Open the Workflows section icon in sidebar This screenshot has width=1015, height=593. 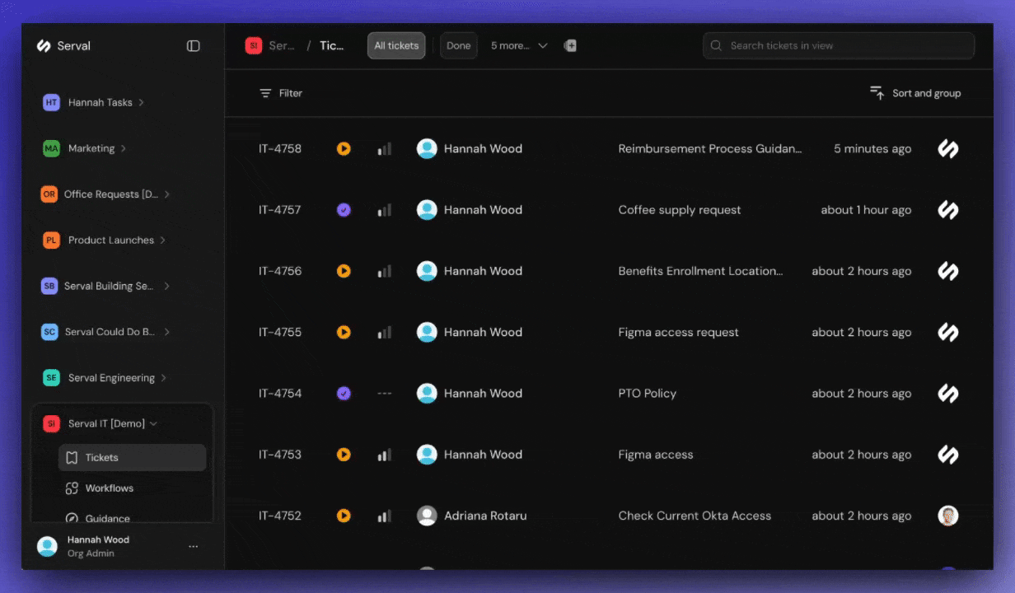tap(72, 488)
